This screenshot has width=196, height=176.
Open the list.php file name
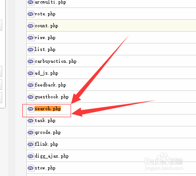pyautogui.click(x=45, y=50)
